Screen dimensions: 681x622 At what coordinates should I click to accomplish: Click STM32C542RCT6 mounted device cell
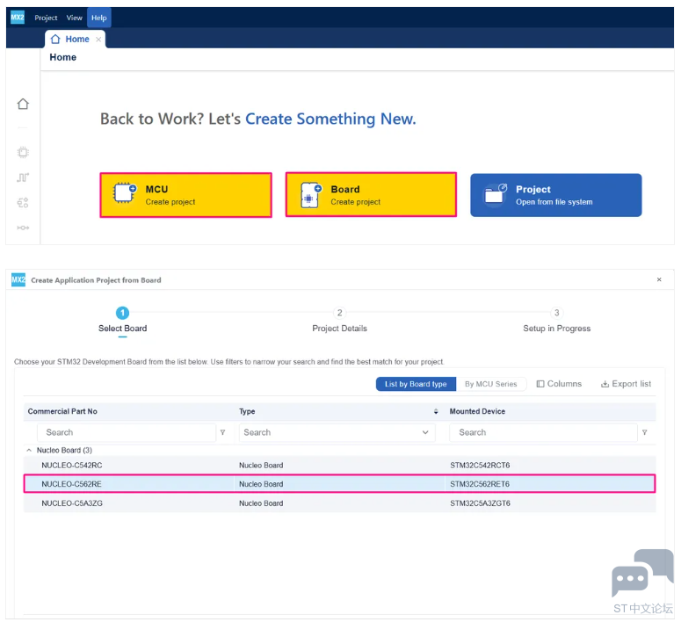[480, 466]
